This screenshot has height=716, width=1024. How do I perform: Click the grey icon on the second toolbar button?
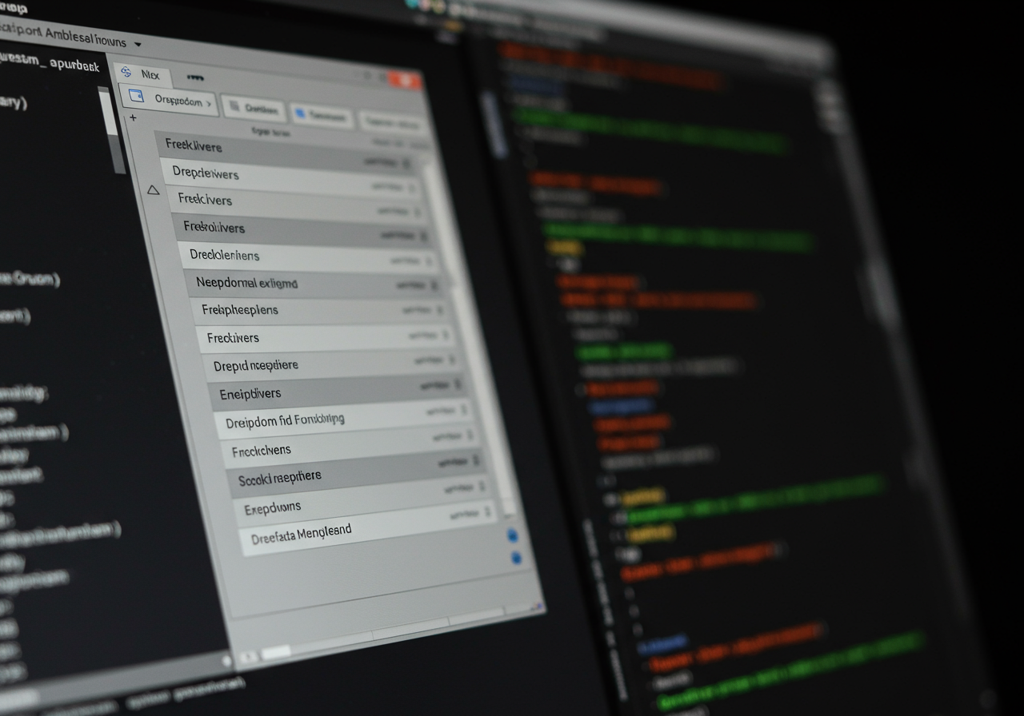click(x=231, y=107)
